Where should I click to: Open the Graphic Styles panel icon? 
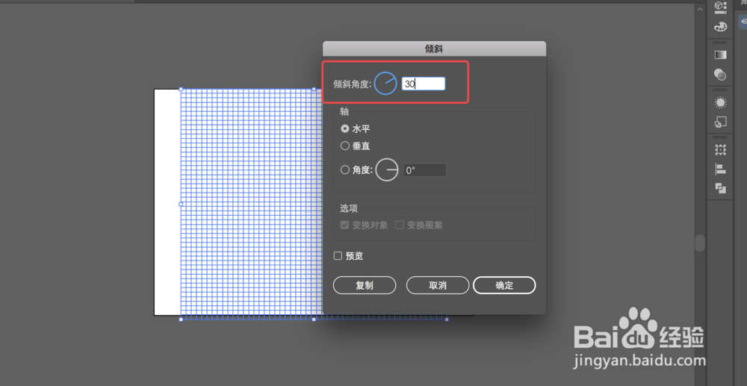click(x=720, y=122)
